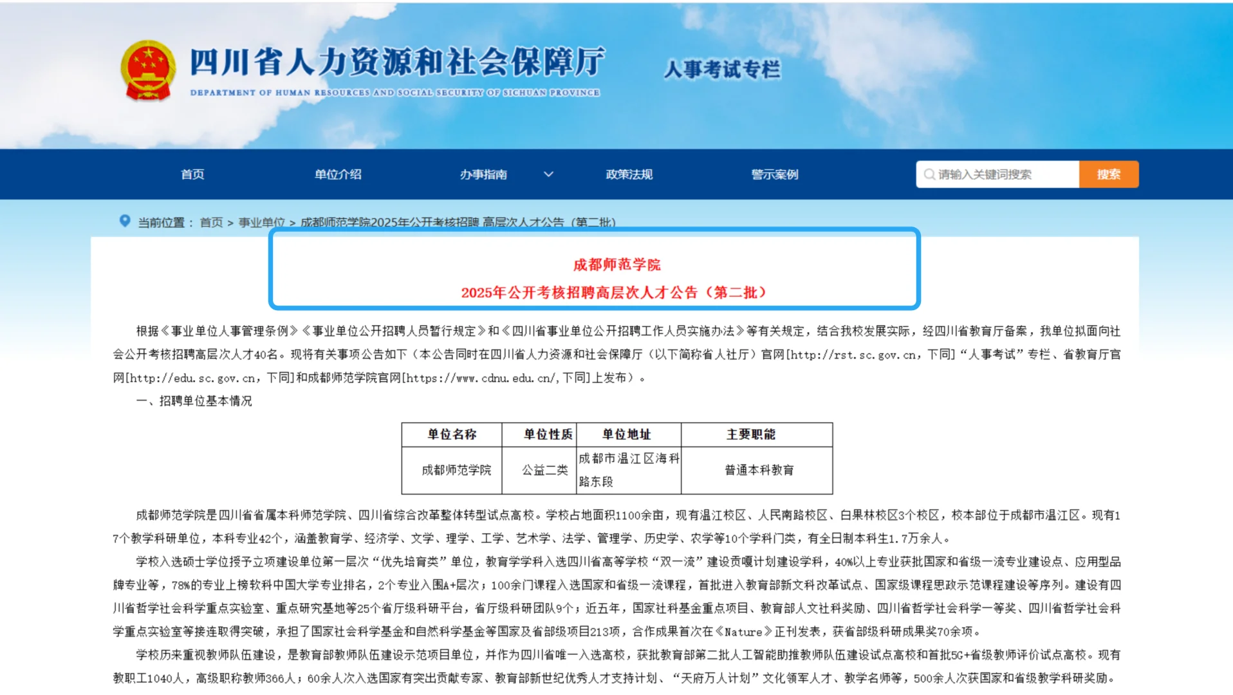Focus the 请输入关键词搜索 input field

tap(997, 174)
